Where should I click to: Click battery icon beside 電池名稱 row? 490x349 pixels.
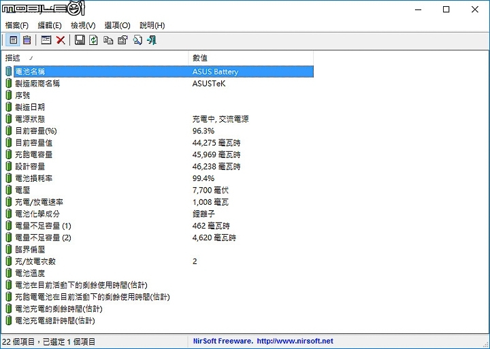9,71
